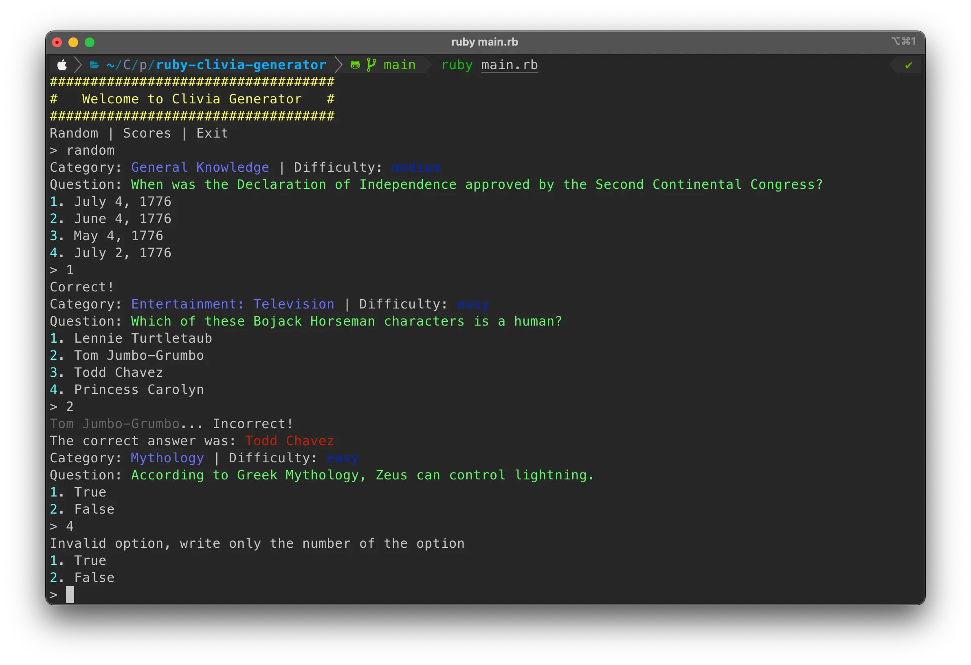Image resolution: width=971 pixels, height=665 pixels.
Task: Click the git branch icon
Action: coord(371,65)
